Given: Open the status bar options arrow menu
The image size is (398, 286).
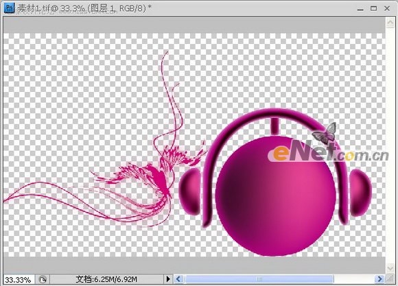Looking at the screenshot, I should coord(168,279).
